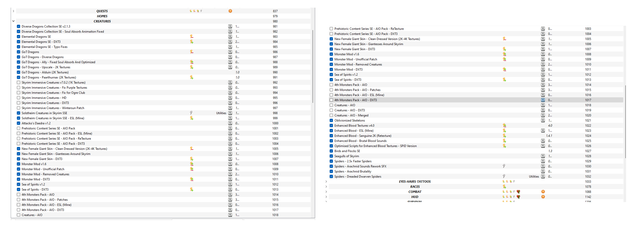The image size is (634, 227).
Task: Click gray lightning flag on Solstheim Creatures in Skyrim SE
Action: [191, 113]
